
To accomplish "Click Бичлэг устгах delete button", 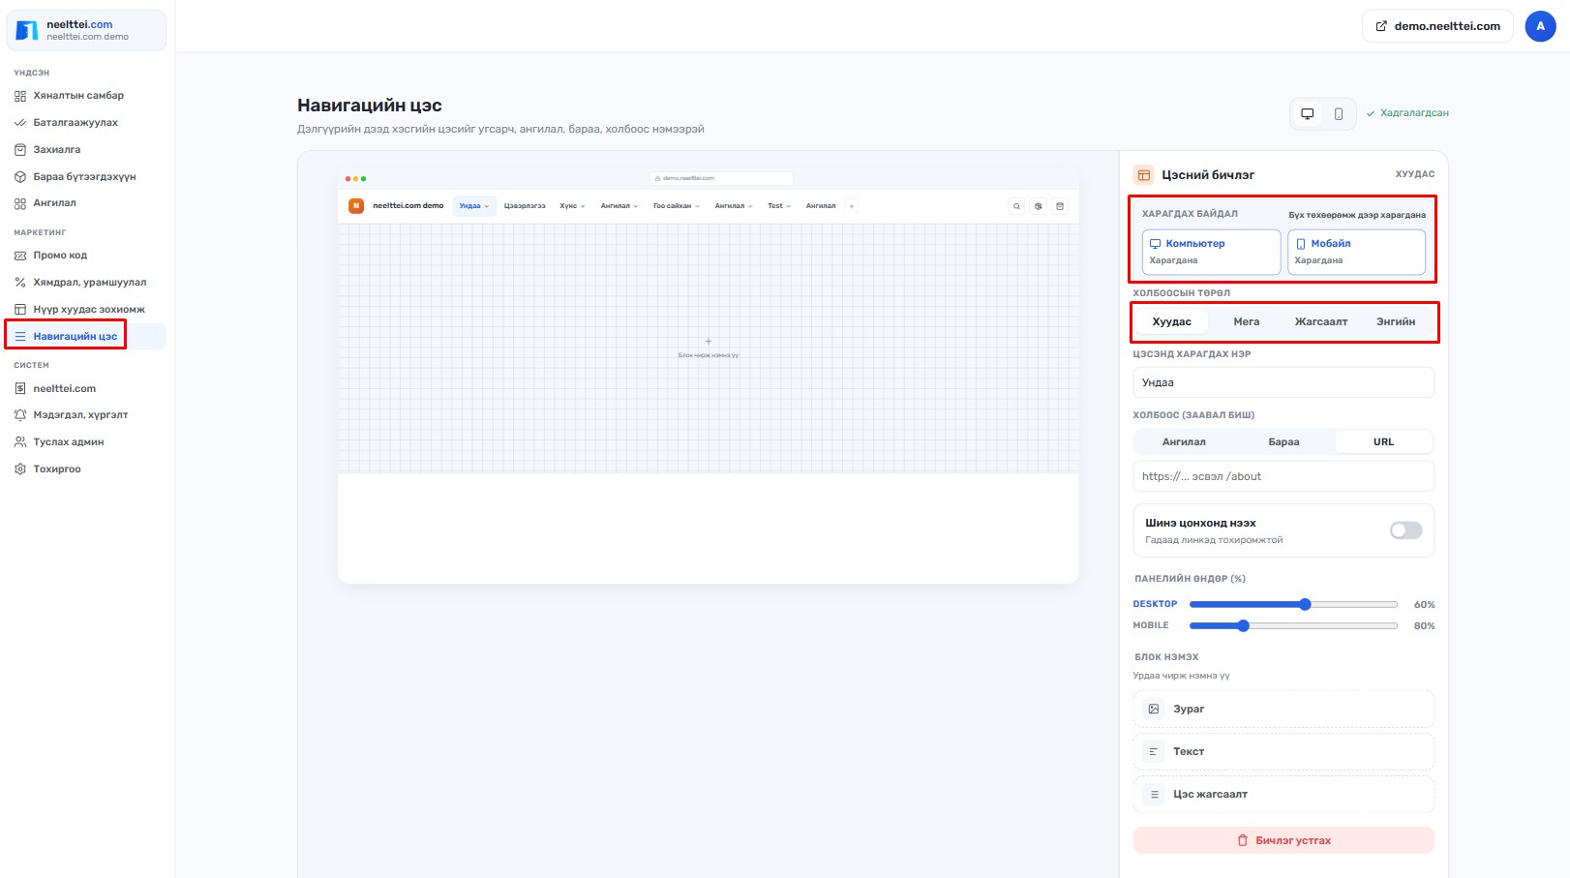I will click(1283, 840).
